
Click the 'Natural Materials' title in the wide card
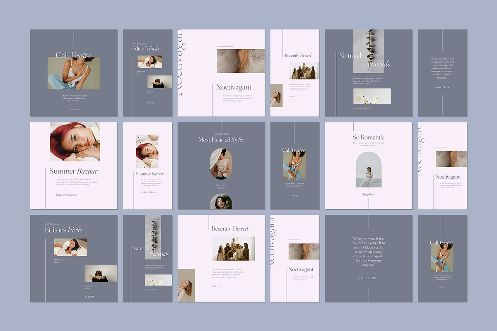click(x=364, y=60)
